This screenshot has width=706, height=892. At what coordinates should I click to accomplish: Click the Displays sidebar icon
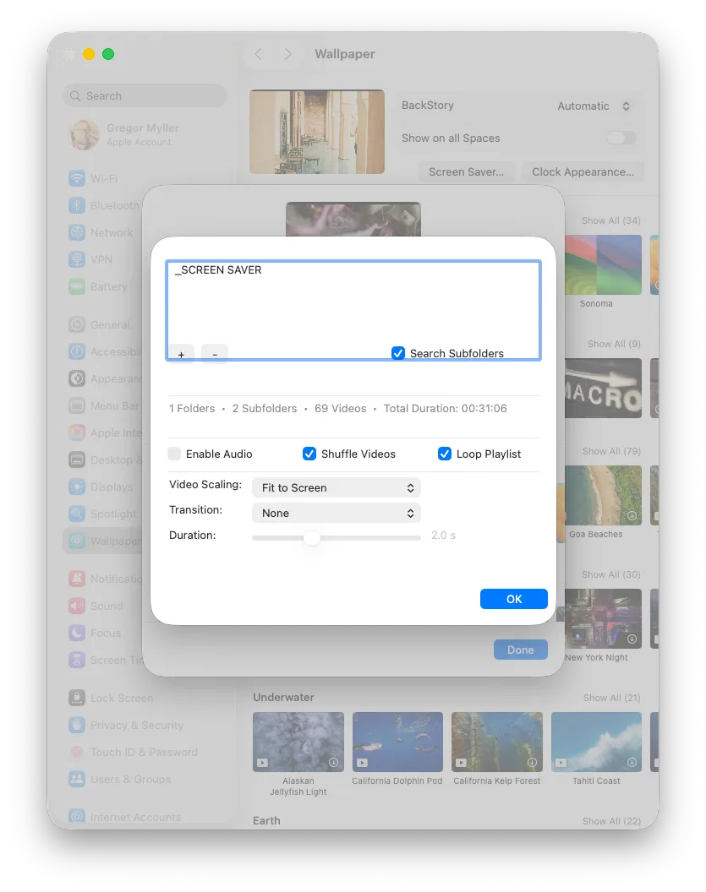(x=77, y=487)
